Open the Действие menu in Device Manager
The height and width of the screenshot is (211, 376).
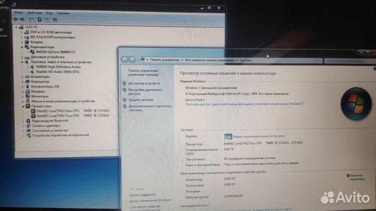tap(34, 13)
